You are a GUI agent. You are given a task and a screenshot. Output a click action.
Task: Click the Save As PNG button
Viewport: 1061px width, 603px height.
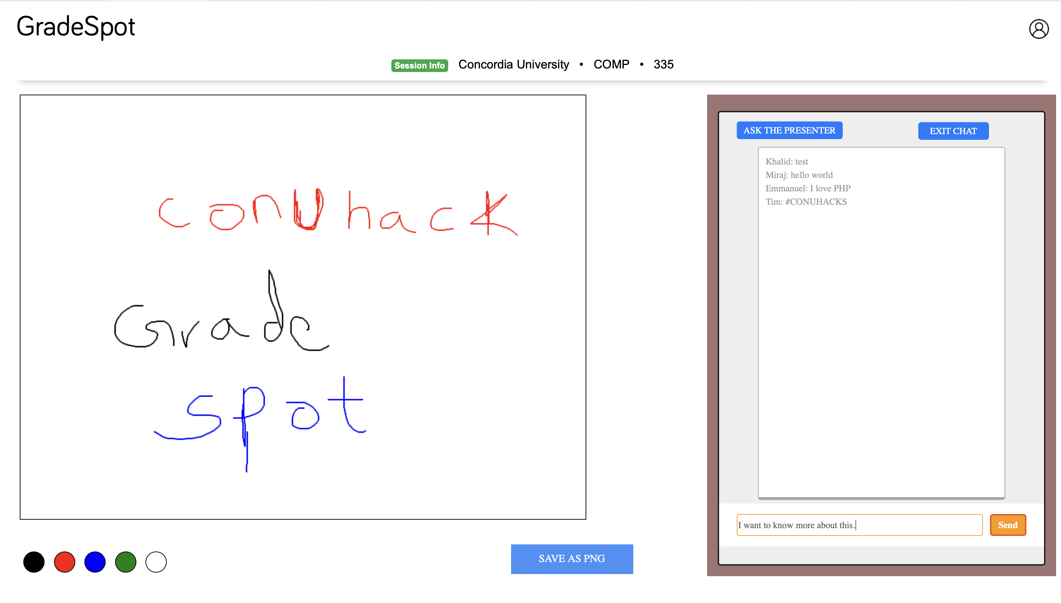571,559
